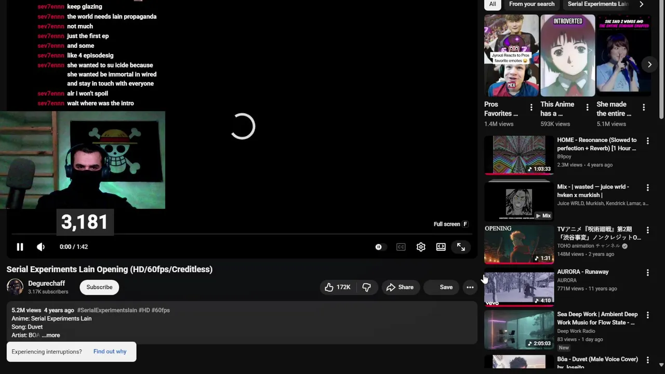Open Bôa - Duvet (Male Voice Cover) title
The width and height of the screenshot is (665, 374).
(x=597, y=363)
